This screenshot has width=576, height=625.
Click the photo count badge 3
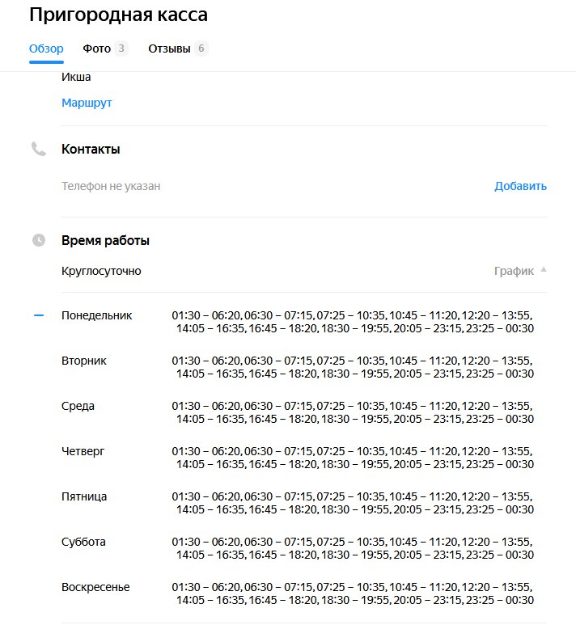[121, 49]
